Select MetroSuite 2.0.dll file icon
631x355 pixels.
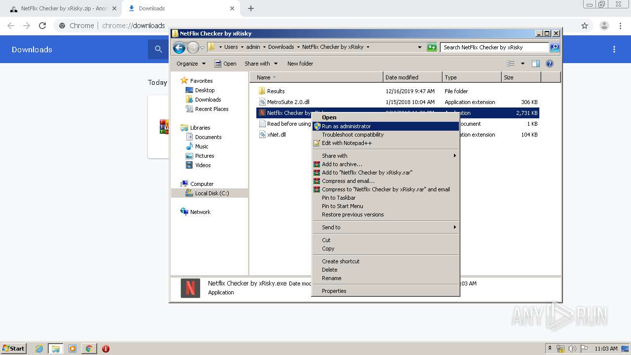pos(262,102)
